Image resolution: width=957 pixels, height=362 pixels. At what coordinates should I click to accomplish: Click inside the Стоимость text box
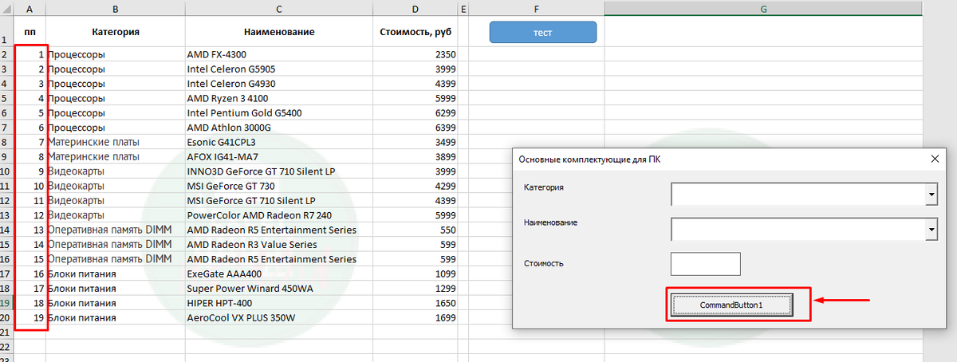706,264
